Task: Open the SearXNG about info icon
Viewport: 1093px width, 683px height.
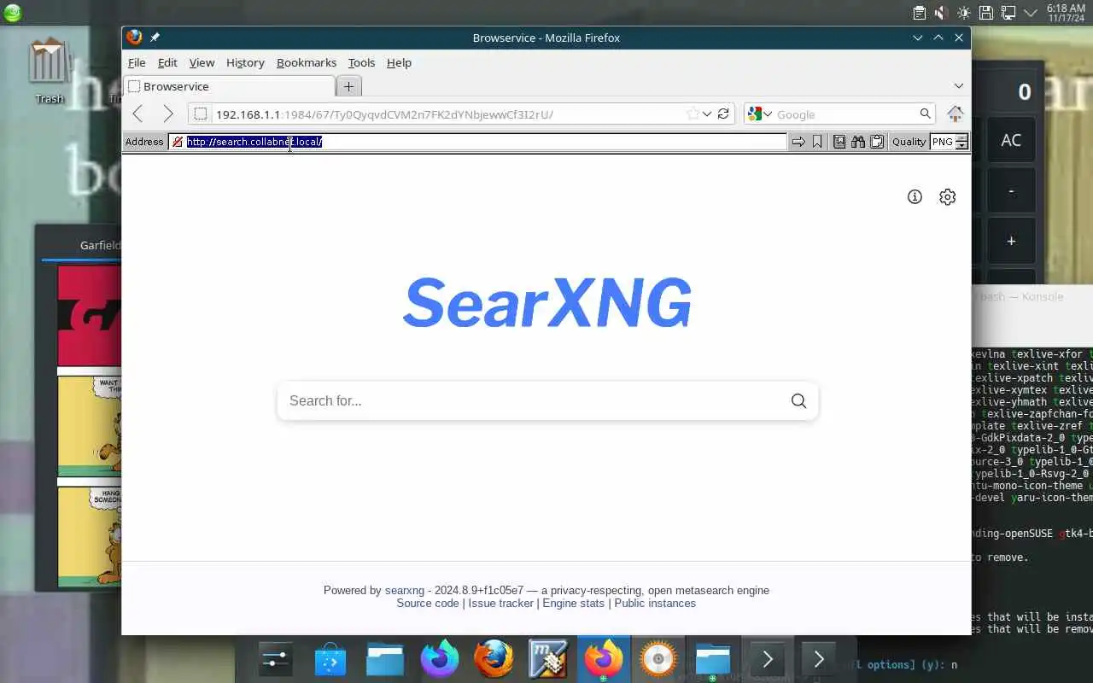Action: tap(915, 196)
